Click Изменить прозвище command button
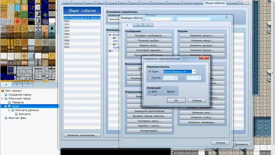The width and height of the screenshot is (275, 155). click(x=202, y=122)
